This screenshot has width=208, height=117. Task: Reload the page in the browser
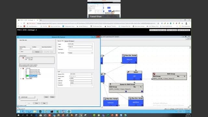click(x=24, y=23)
